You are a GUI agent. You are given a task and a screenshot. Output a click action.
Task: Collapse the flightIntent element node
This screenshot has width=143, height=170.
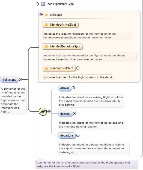tap(20, 79)
